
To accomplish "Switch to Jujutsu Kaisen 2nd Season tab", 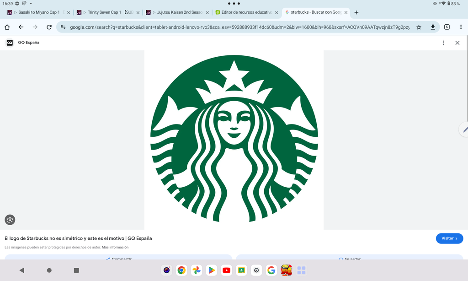I will click(177, 12).
